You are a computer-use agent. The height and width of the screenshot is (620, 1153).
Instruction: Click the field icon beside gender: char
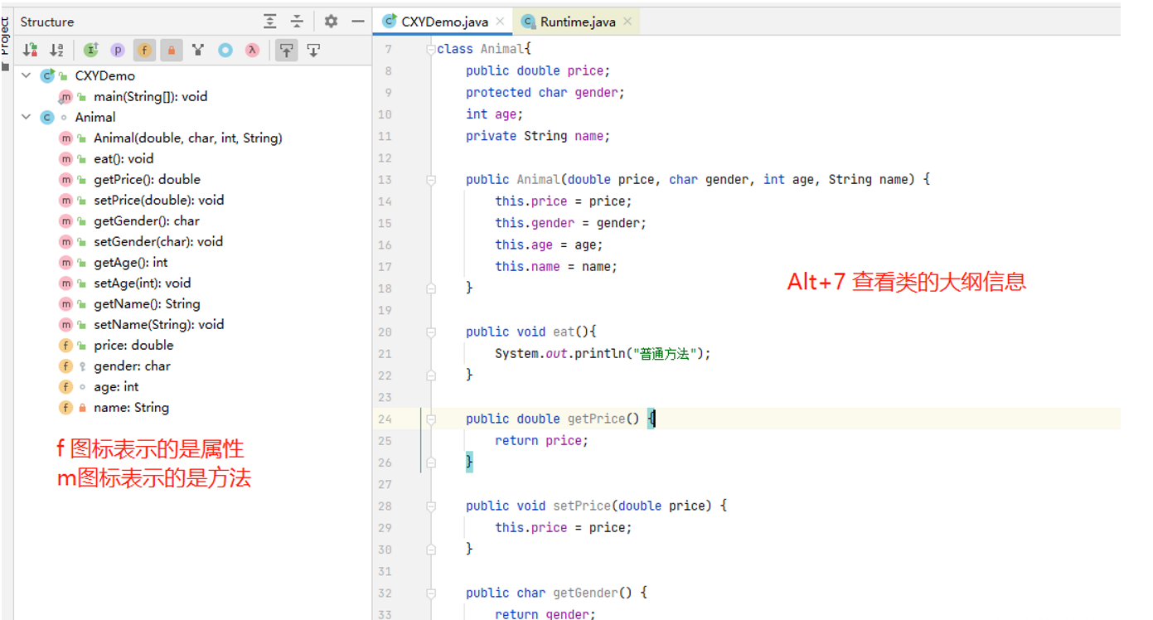pyautogui.click(x=65, y=366)
